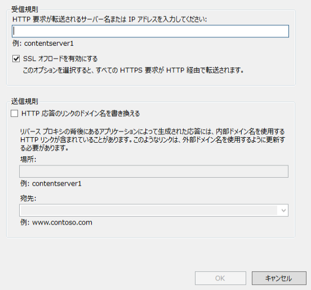Select the 送信規則 group heading
Screen dimensions: 311x290
coord(25,102)
